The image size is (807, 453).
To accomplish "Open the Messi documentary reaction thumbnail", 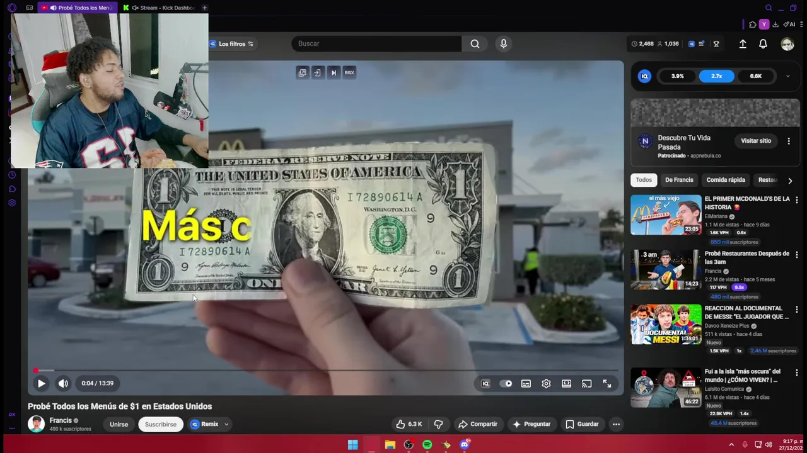I will [666, 324].
